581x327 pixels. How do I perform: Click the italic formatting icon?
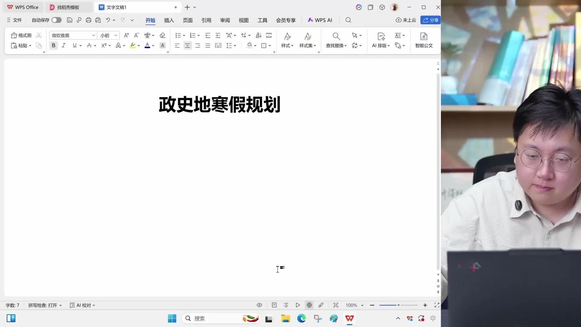coord(64,45)
